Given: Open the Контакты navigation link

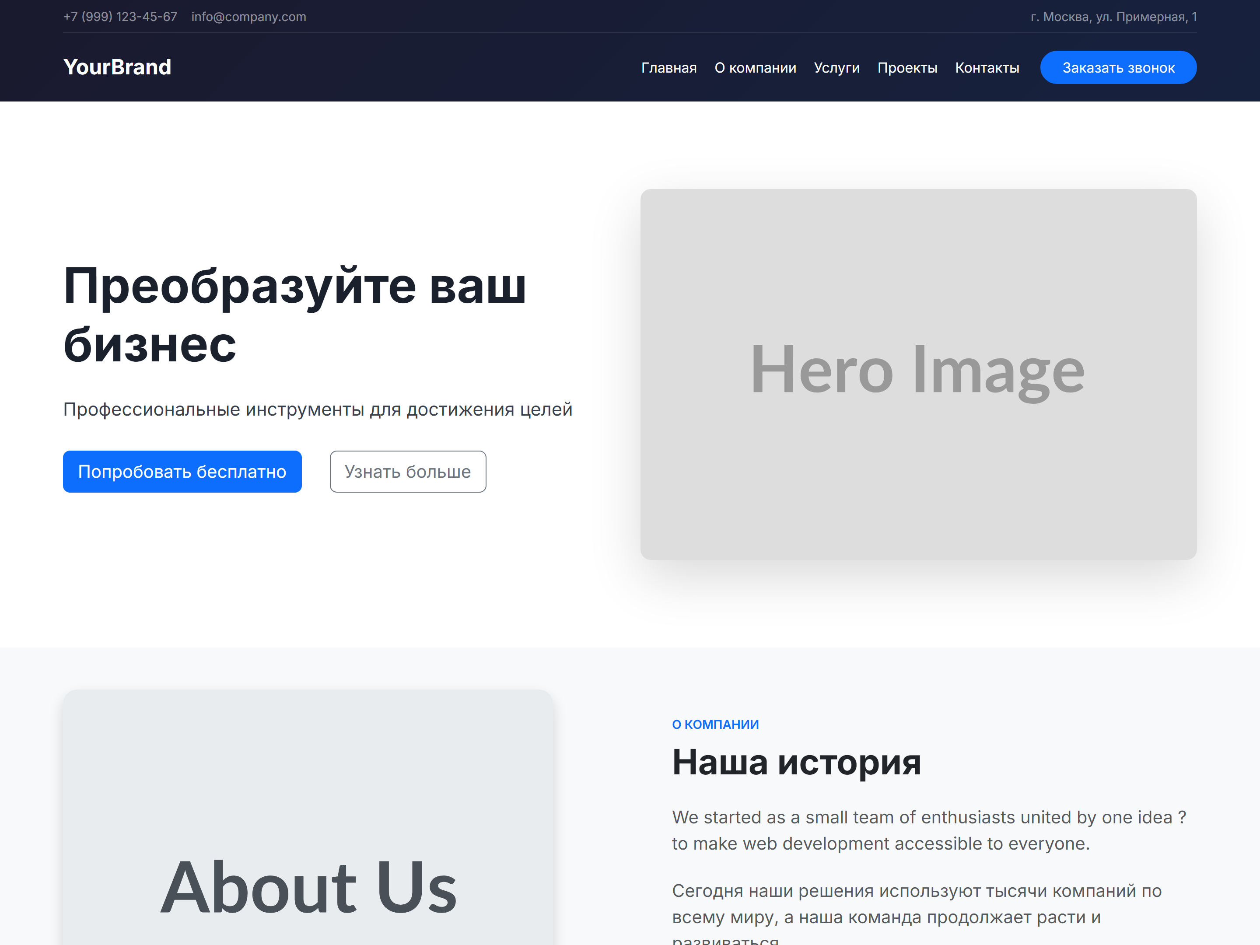Looking at the screenshot, I should [x=987, y=68].
